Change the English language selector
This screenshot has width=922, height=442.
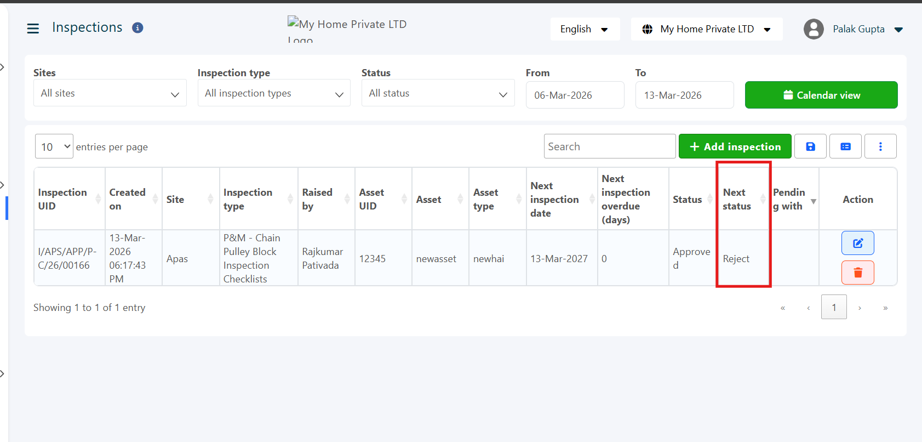click(x=585, y=29)
